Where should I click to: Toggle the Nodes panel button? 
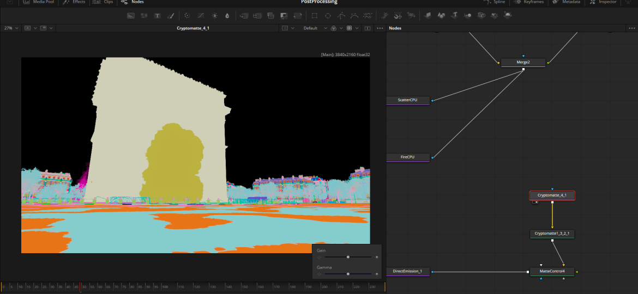133,2
